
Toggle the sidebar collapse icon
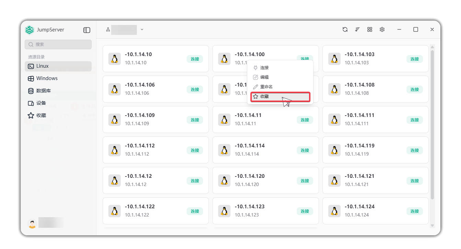pyautogui.click(x=87, y=30)
